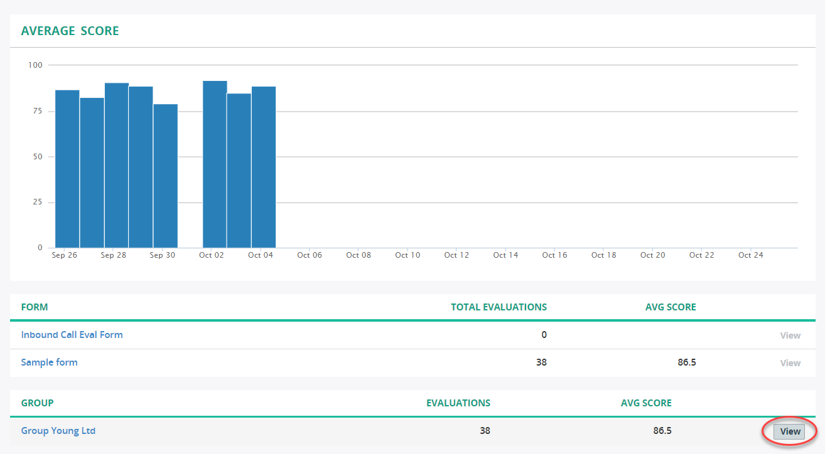Click the Sep 26 bar in chart

(67, 169)
